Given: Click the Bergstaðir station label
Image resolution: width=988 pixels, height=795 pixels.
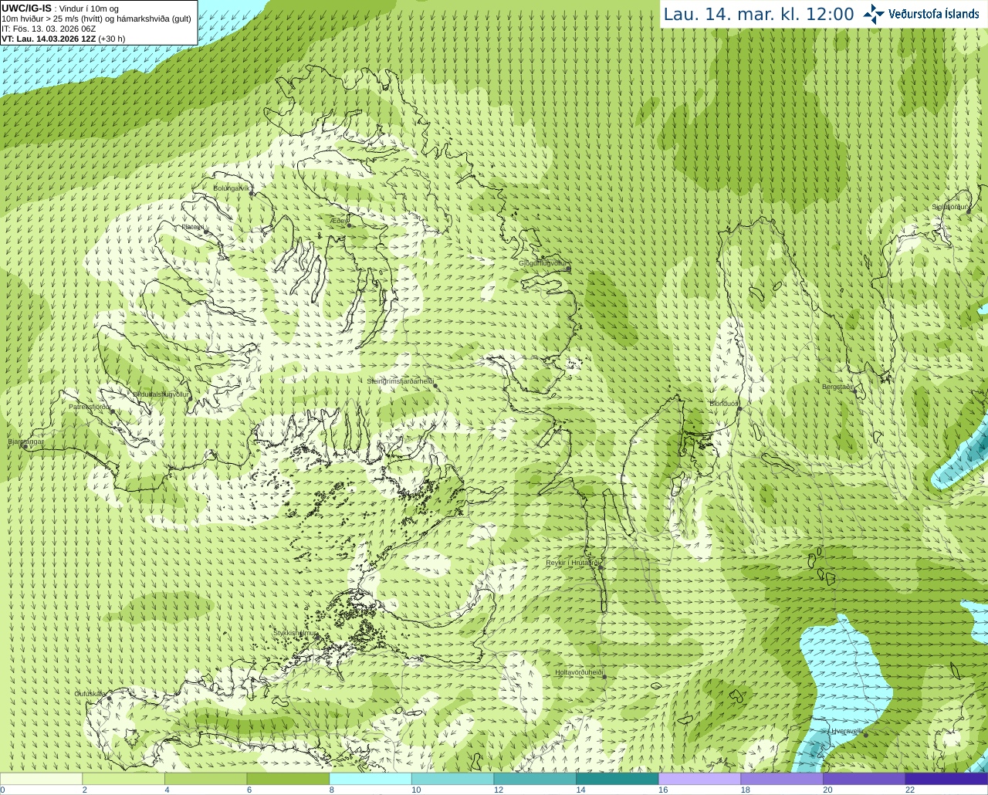Looking at the screenshot, I should (837, 387).
